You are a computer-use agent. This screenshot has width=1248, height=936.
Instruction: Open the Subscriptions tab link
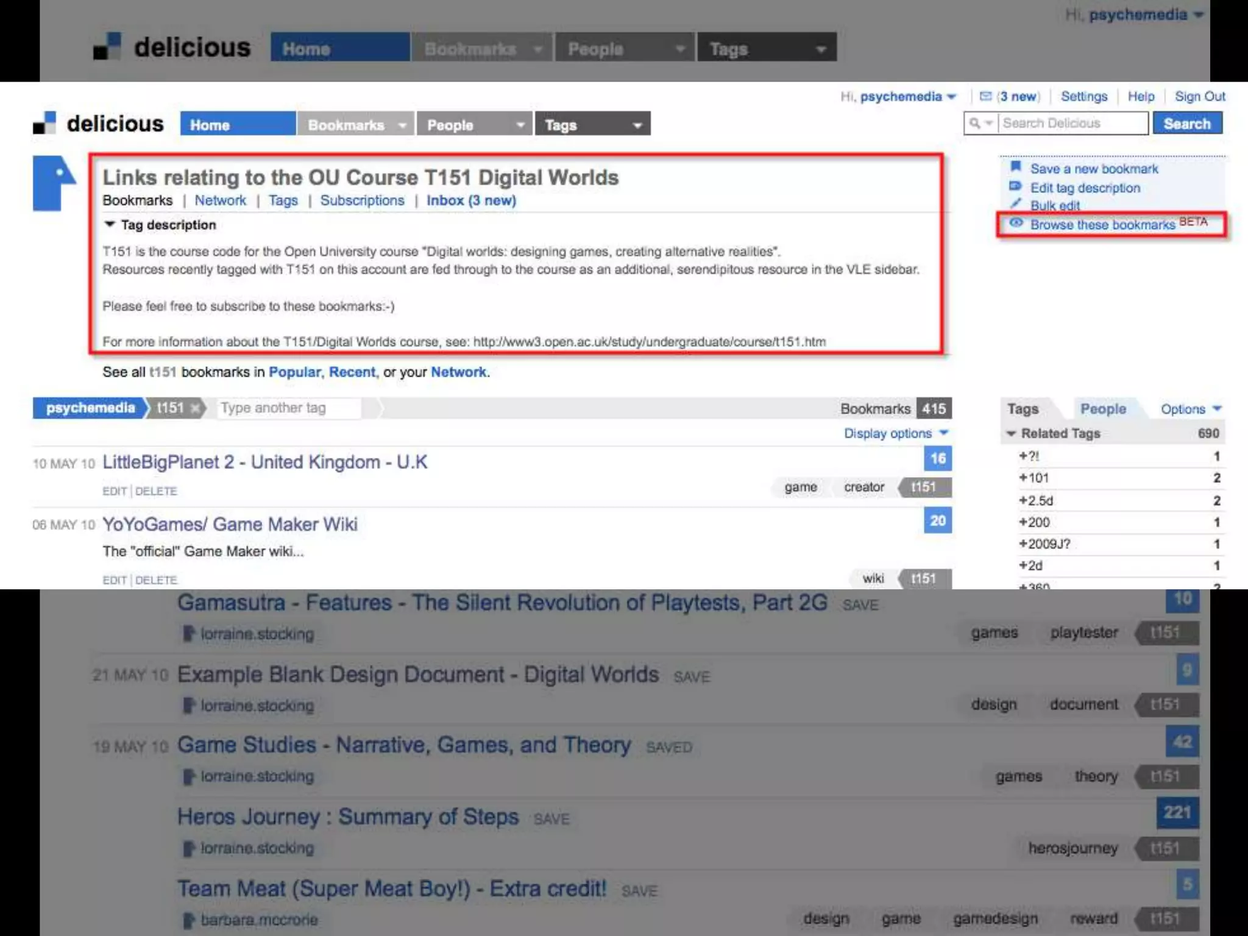pos(362,200)
